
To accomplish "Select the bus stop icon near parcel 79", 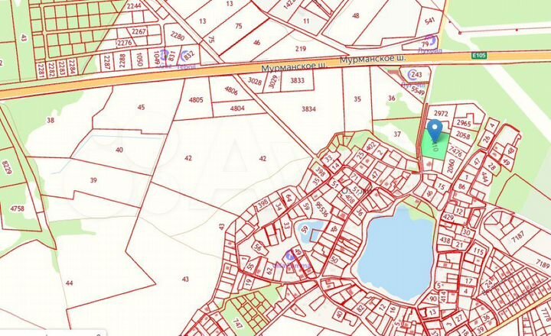I will 431,41.
